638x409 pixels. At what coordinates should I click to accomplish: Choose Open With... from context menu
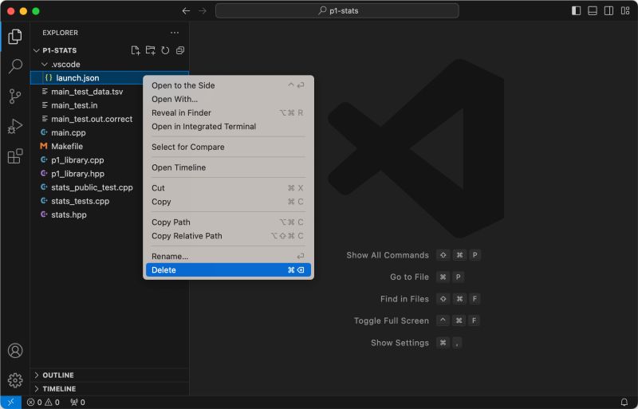click(228, 99)
